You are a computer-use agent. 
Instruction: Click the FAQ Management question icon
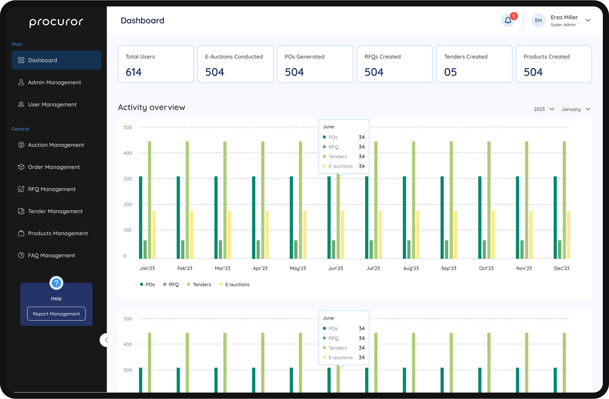coord(21,255)
